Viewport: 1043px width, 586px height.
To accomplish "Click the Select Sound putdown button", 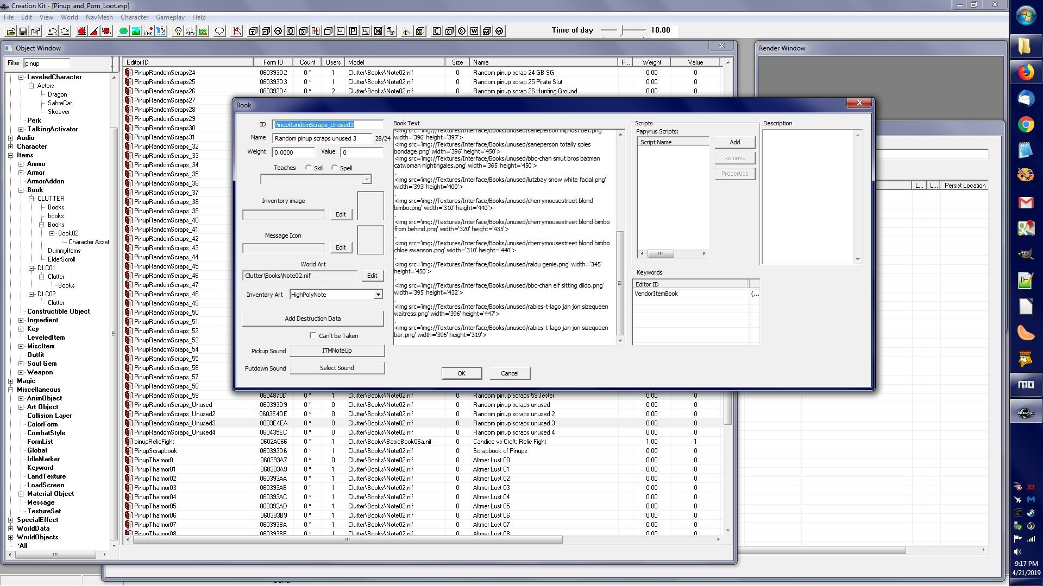I will click(337, 368).
